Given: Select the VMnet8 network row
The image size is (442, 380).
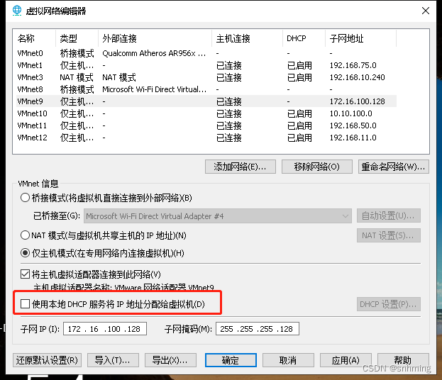Looking at the screenshot, I should pyautogui.click(x=30, y=89).
